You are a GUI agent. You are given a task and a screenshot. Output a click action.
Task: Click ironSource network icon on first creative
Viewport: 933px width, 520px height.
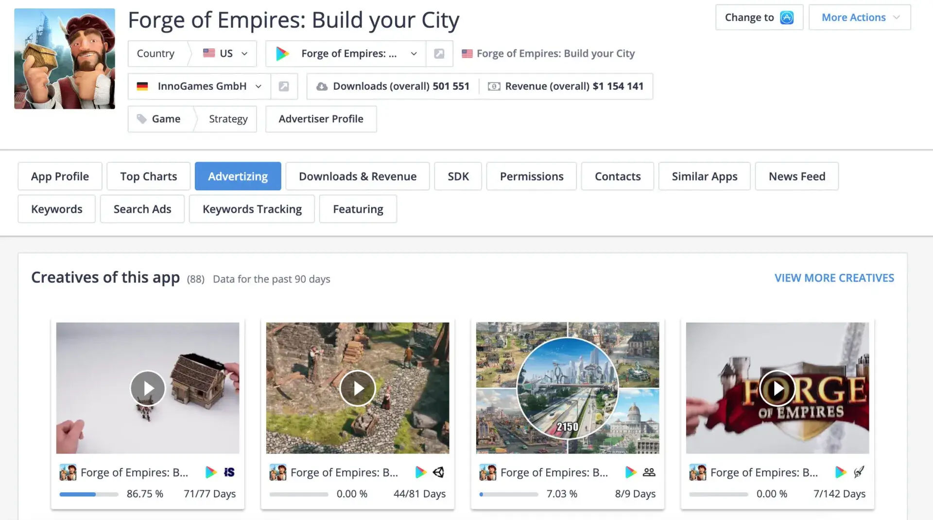229,472
